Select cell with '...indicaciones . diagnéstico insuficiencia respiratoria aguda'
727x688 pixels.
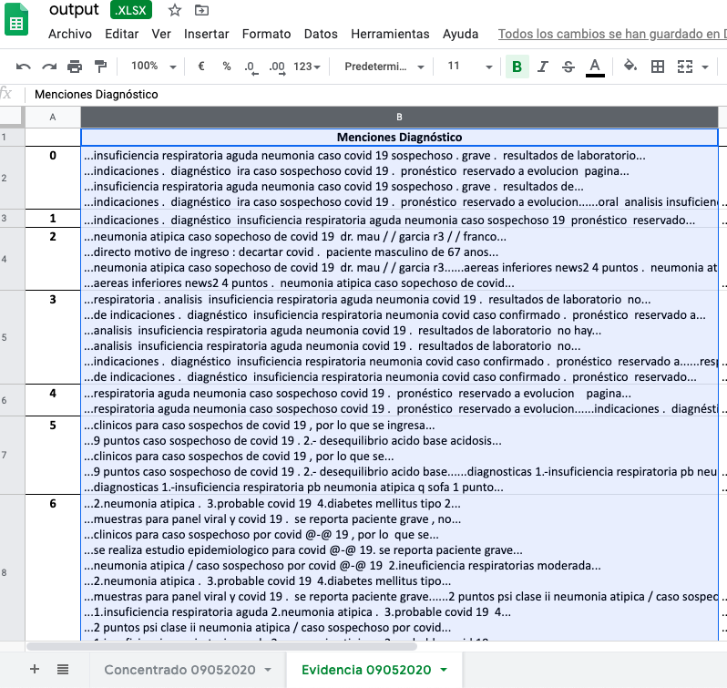coord(399,219)
